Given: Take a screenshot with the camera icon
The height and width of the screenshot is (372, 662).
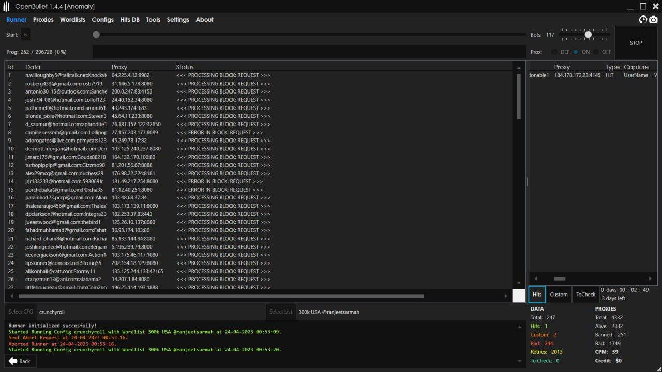Looking at the screenshot, I should (653, 20).
